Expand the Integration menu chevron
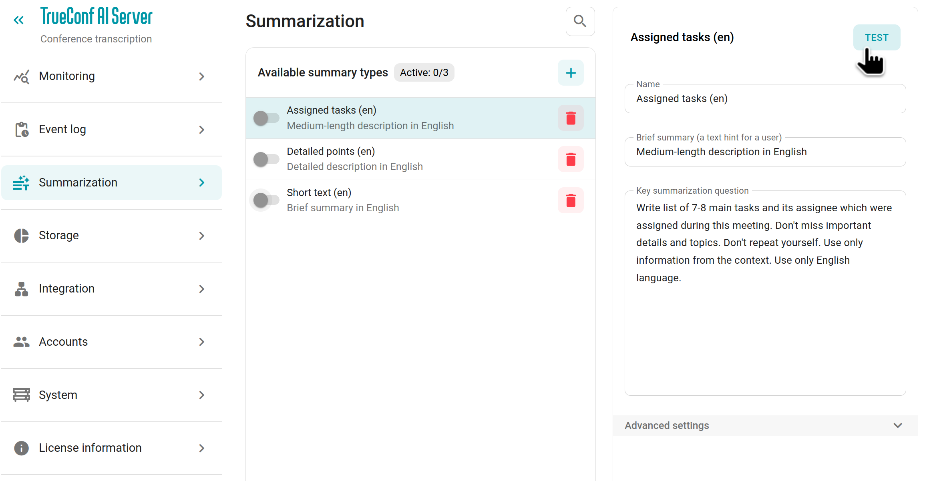925x481 pixels. pyautogui.click(x=202, y=289)
